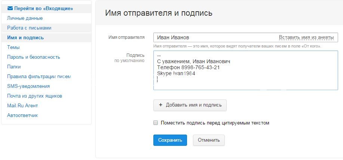Enable «Поместить подпись перед цитируемым текстом» checkbox
This screenshot has width=343, height=160.
tap(156, 123)
